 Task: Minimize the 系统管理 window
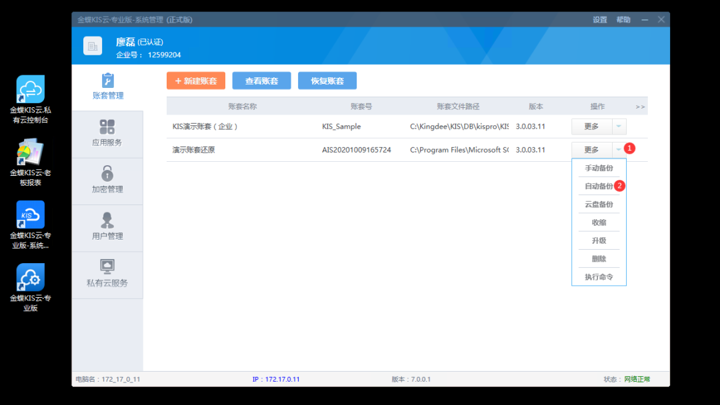tap(645, 20)
